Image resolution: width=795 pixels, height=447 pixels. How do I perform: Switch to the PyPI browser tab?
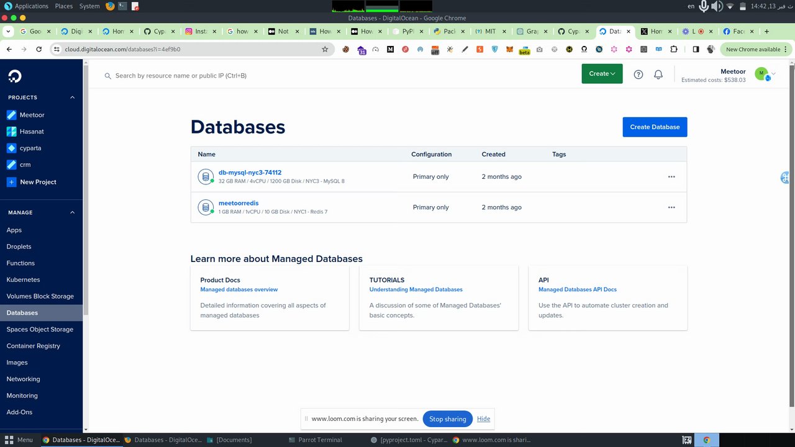click(407, 31)
